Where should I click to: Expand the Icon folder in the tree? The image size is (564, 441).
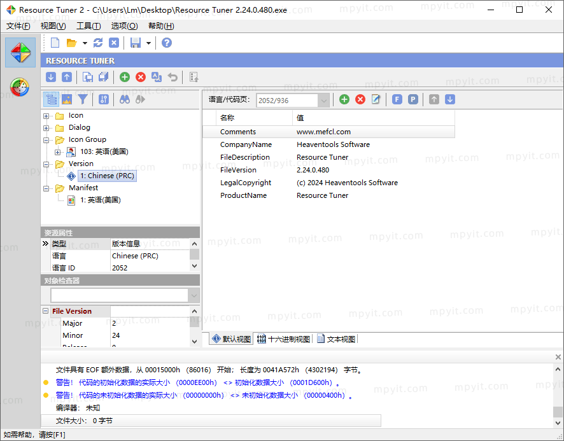click(x=46, y=116)
